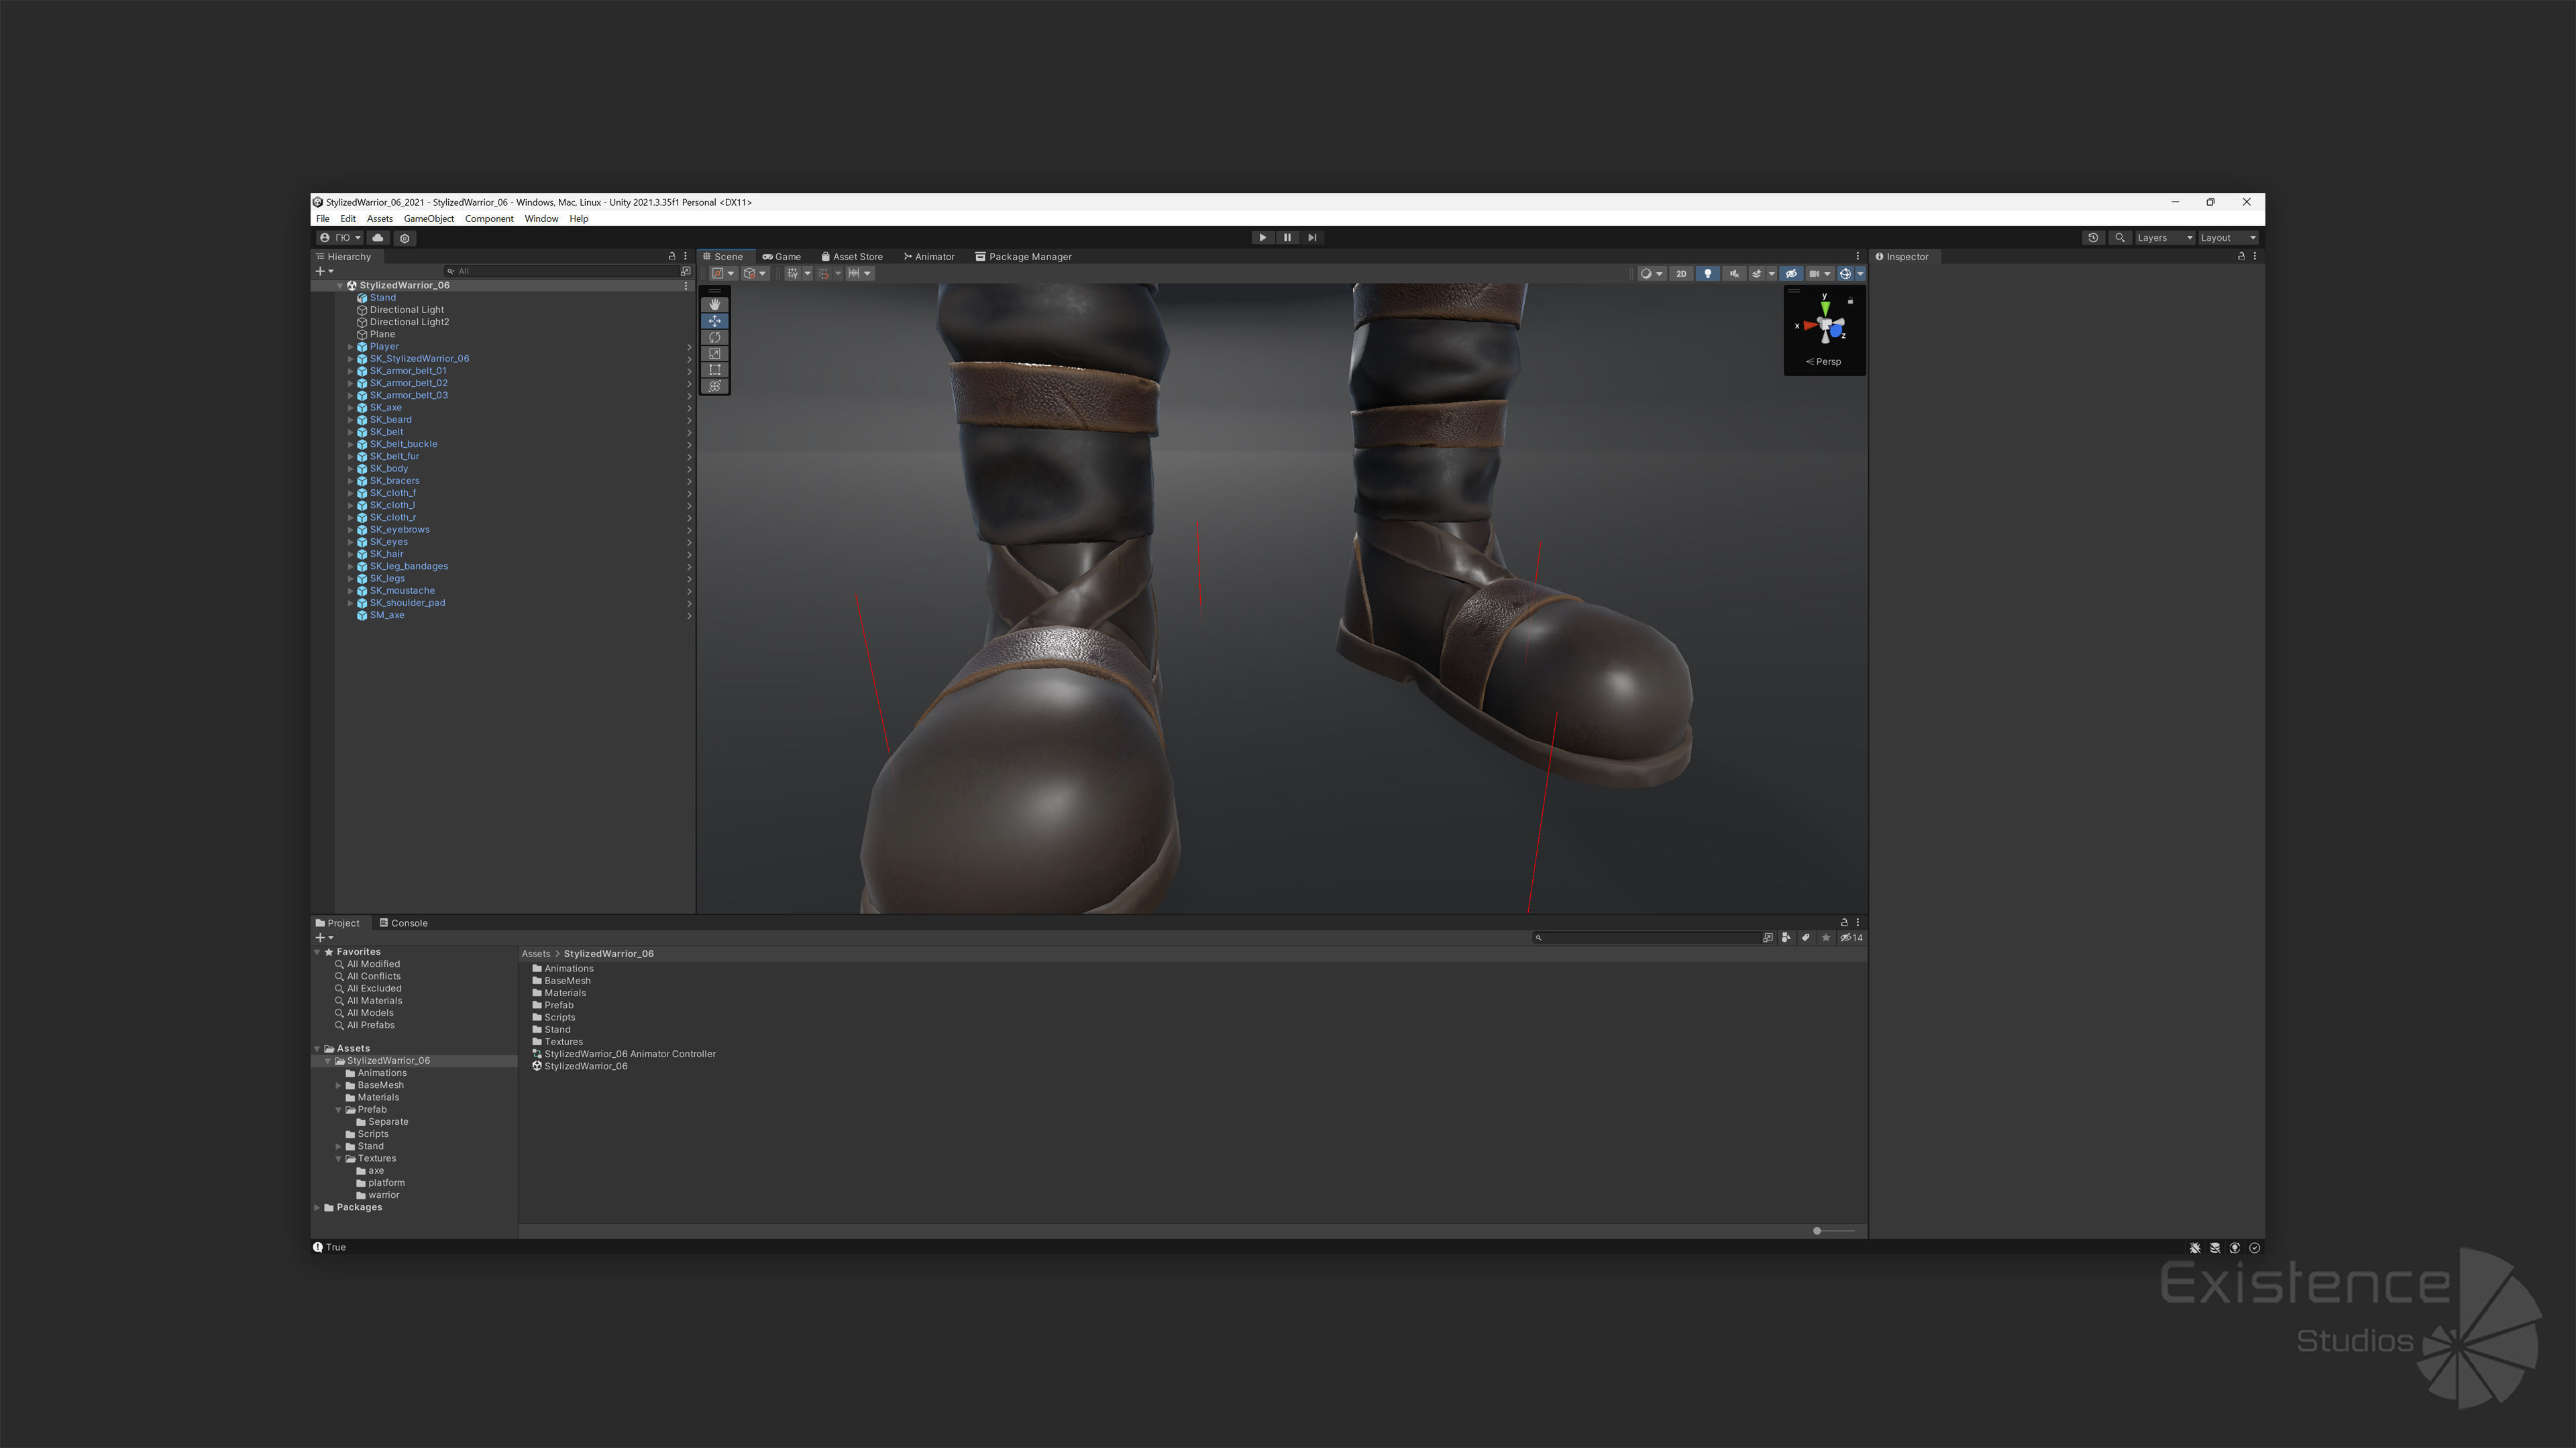The image size is (2576, 1448).
Task: Select the Rotate tool
Action: tap(714, 338)
